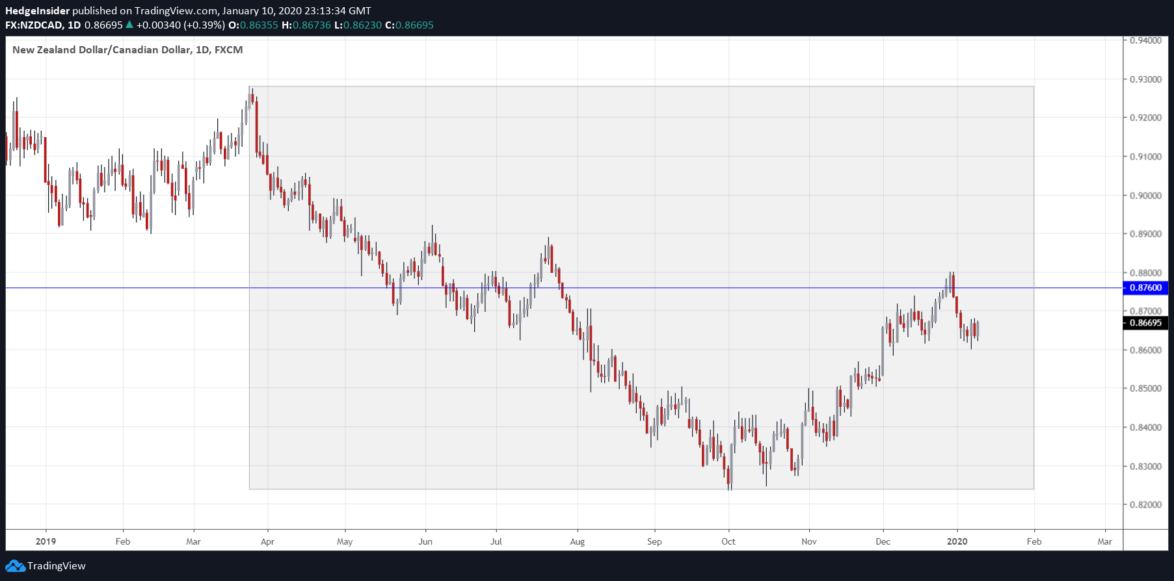This screenshot has height=581, width=1174.
Task: Click the 2019 label on the time axis
Action: point(46,541)
